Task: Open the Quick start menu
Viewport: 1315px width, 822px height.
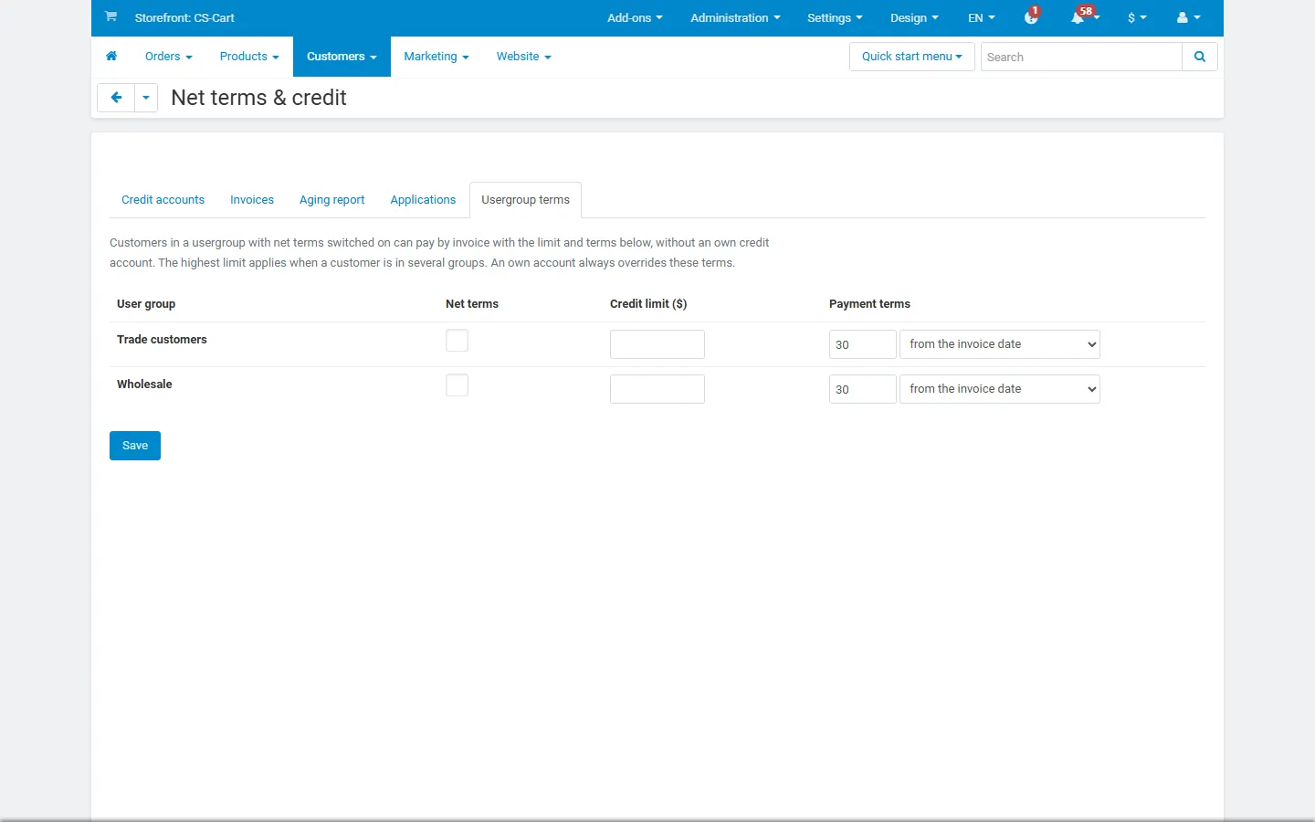Action: [x=911, y=57]
